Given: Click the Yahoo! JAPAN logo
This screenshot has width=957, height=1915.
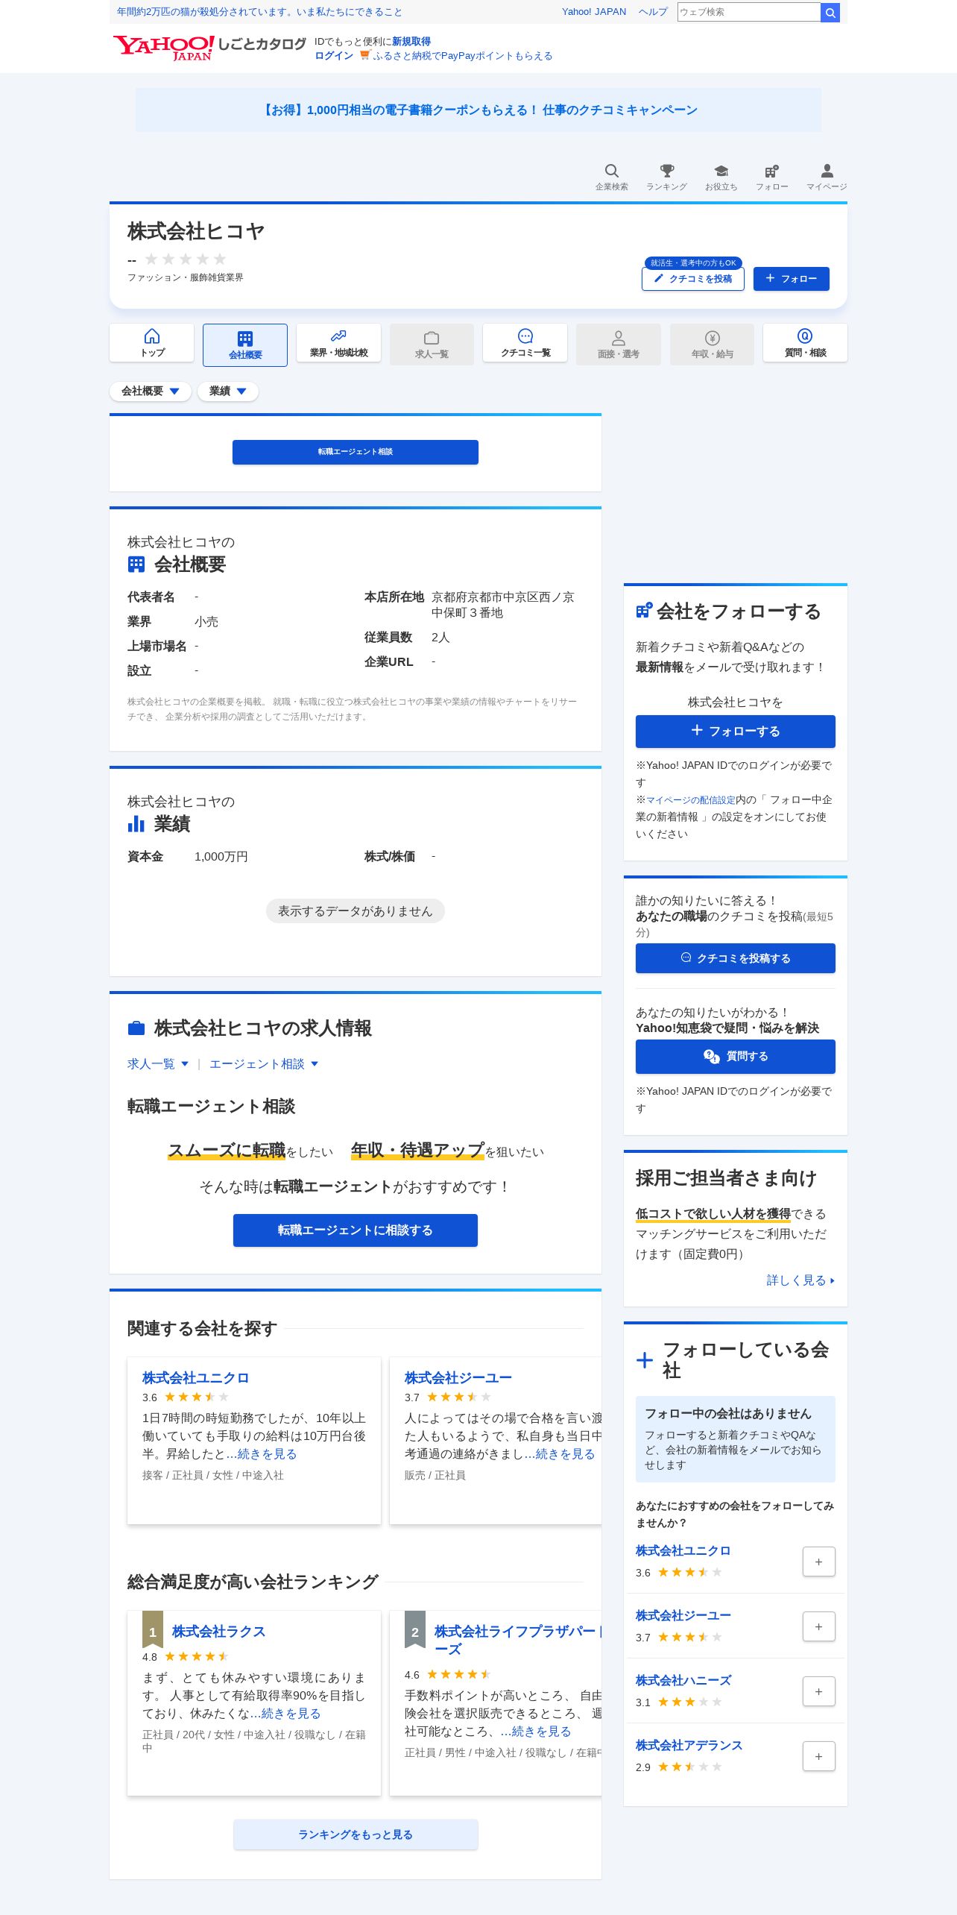Looking at the screenshot, I should (163, 48).
